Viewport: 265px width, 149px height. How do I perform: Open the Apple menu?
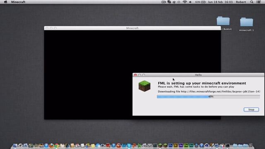click(x=5, y=2)
